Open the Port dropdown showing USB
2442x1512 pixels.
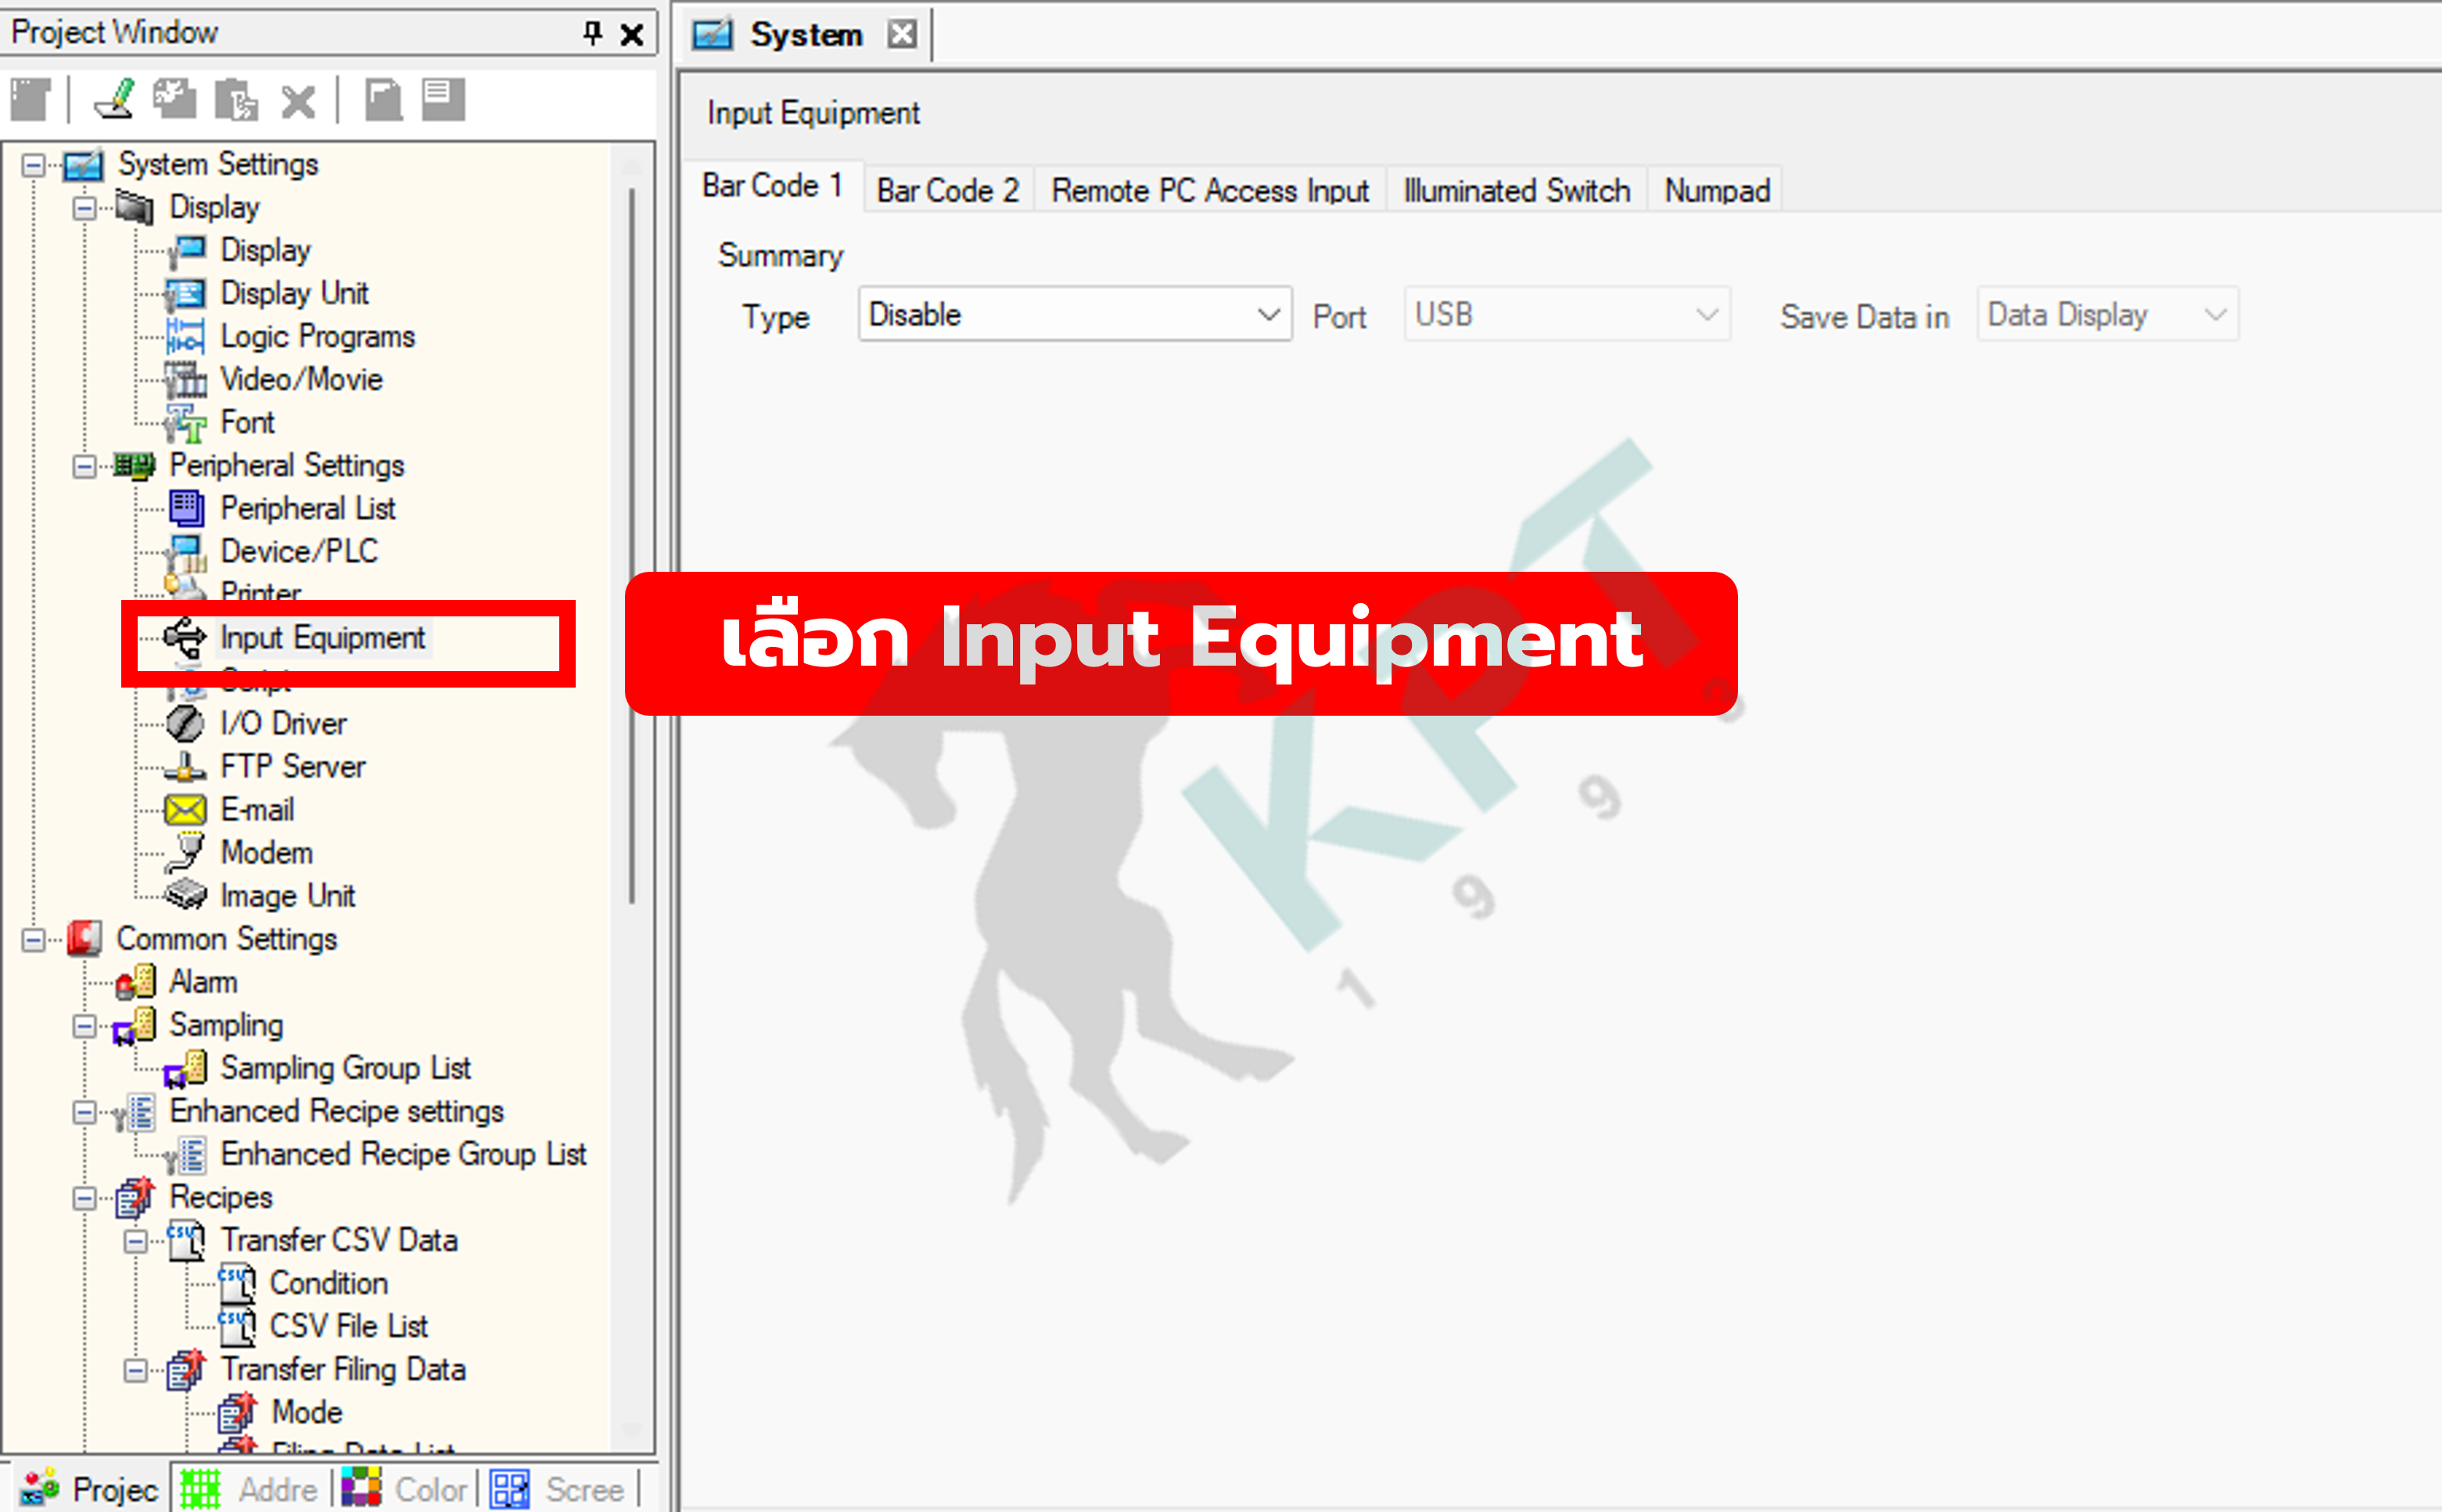(1567, 315)
